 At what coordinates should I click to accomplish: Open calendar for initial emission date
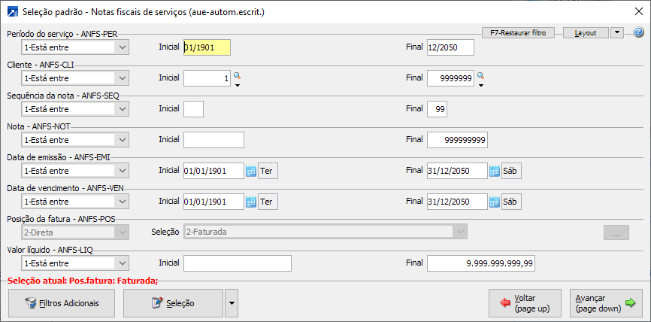251,171
